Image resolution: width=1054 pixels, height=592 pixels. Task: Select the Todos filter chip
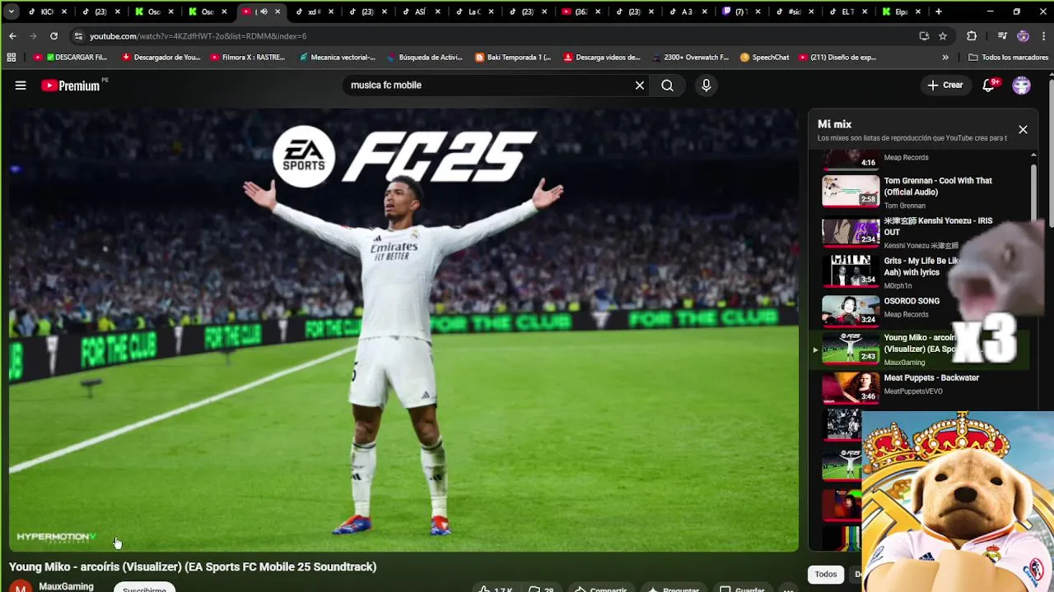pos(826,575)
